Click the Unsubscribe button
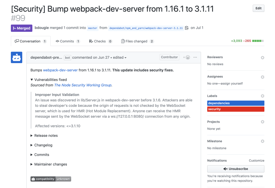The height and width of the screenshot is (188, 275). [x=236, y=169]
